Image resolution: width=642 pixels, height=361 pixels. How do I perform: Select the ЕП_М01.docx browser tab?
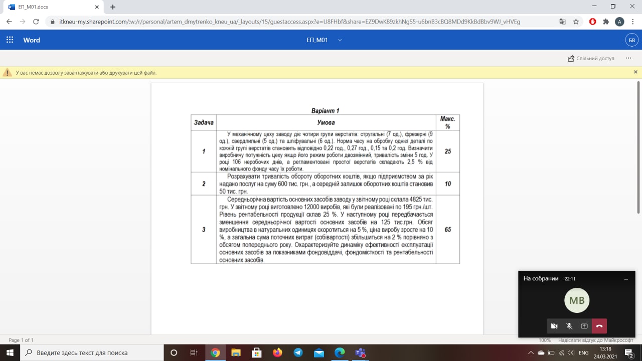53,7
